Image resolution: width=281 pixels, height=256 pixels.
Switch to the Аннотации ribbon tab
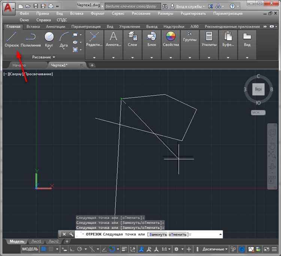pos(55,27)
